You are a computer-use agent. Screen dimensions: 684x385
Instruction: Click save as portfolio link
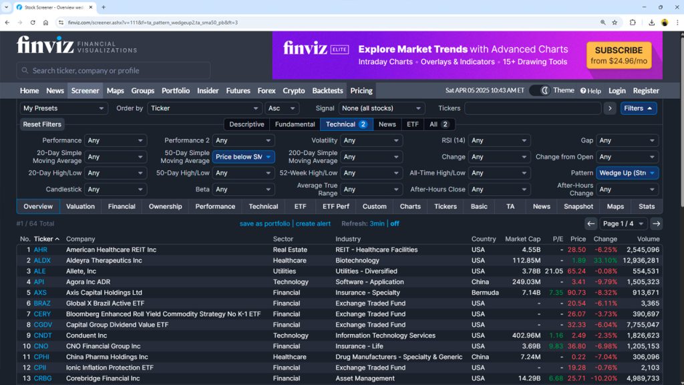tap(265, 223)
